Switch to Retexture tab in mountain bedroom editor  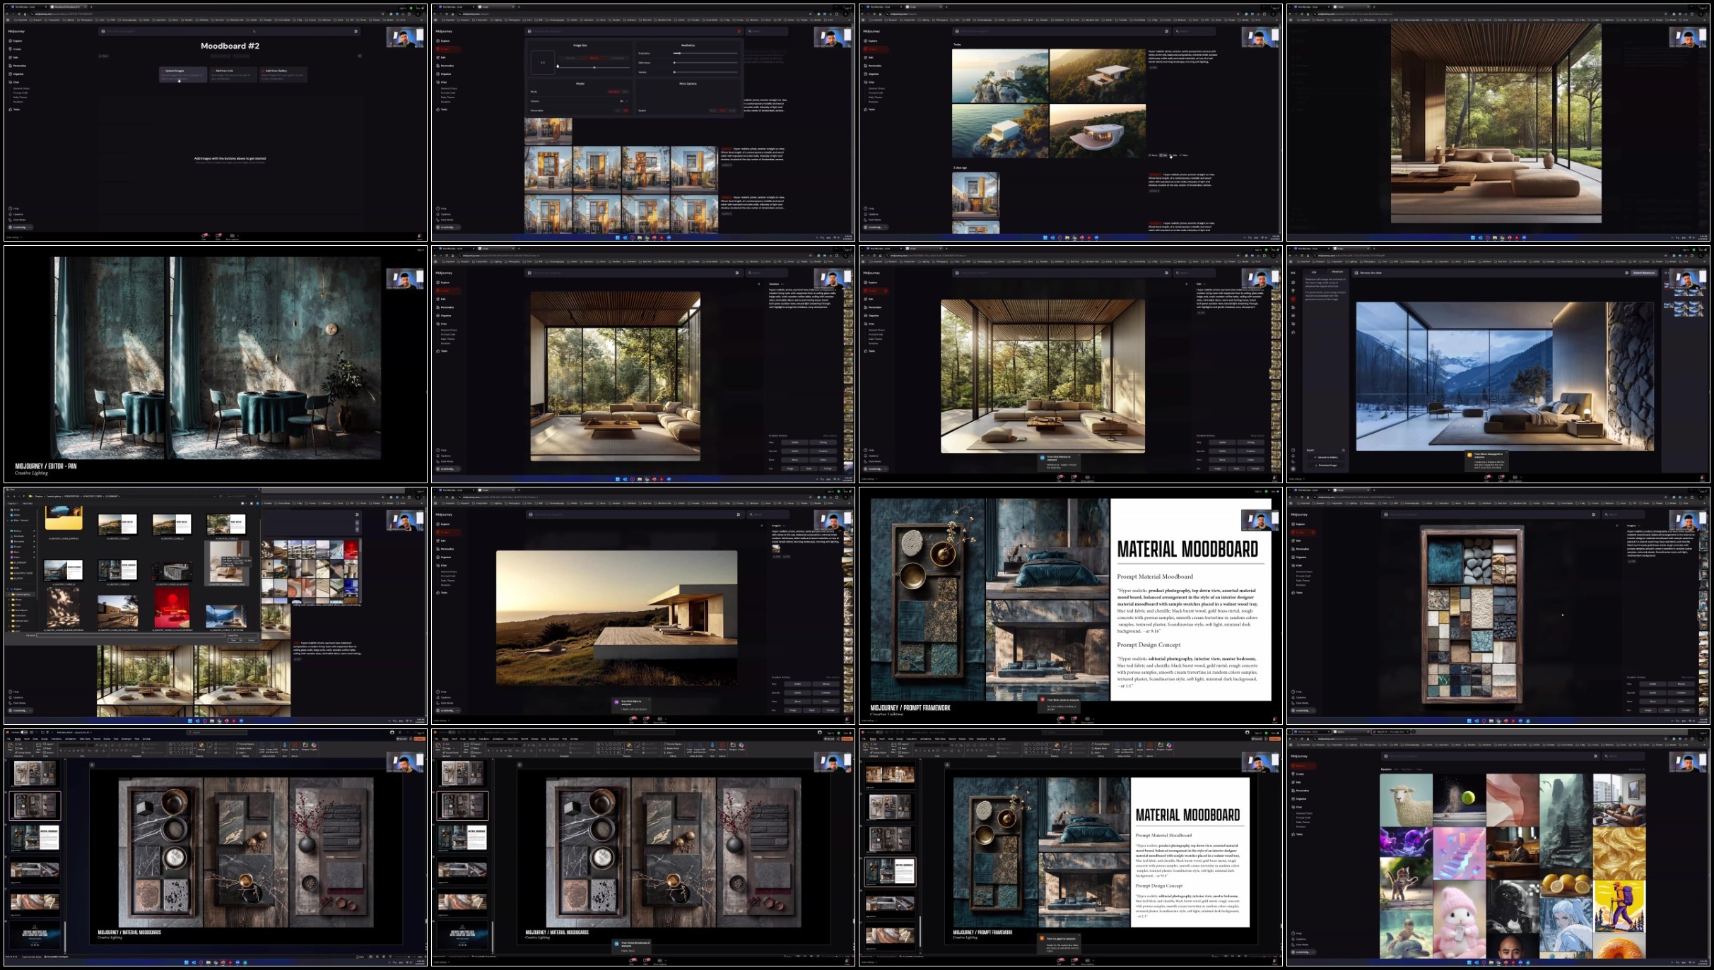1337,272
